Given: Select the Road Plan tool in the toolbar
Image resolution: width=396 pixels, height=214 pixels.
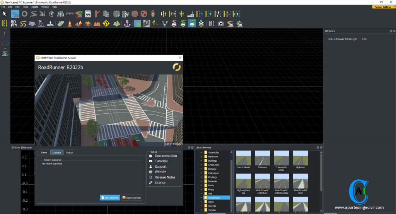Looking at the screenshot, I should pos(15,14).
